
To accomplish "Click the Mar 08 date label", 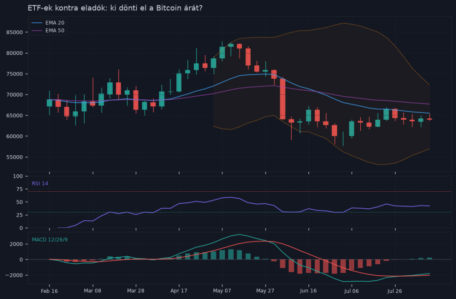I will click(93, 291).
